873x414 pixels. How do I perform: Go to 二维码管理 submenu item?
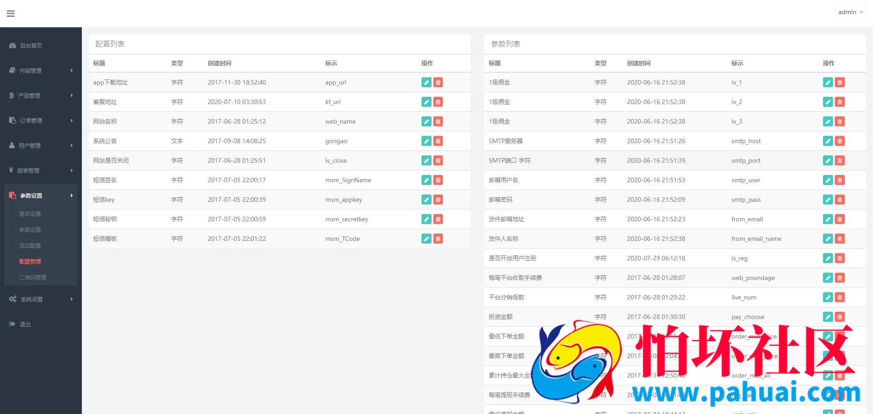[33, 277]
